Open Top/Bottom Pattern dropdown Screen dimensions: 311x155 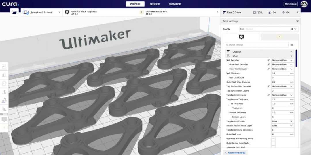click(x=283, y=121)
